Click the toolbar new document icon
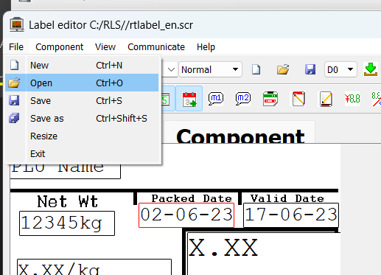 [256, 69]
